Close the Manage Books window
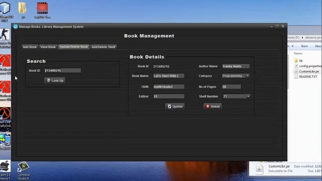The height and width of the screenshot is (181, 322). [283, 26]
